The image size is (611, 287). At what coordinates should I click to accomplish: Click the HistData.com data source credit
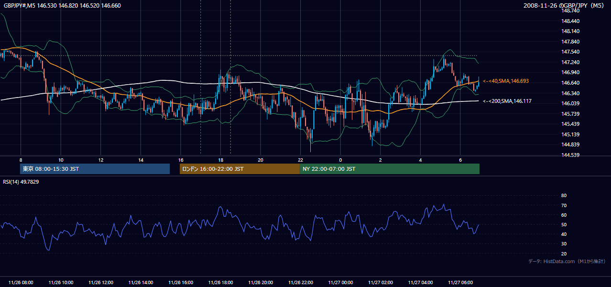[x=567, y=262]
